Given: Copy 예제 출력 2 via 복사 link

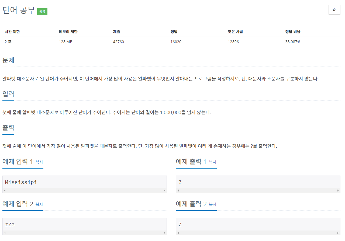Looking at the screenshot, I should pos(213,204).
